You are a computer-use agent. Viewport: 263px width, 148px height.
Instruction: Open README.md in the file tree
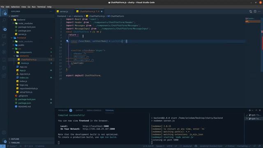click(25, 106)
